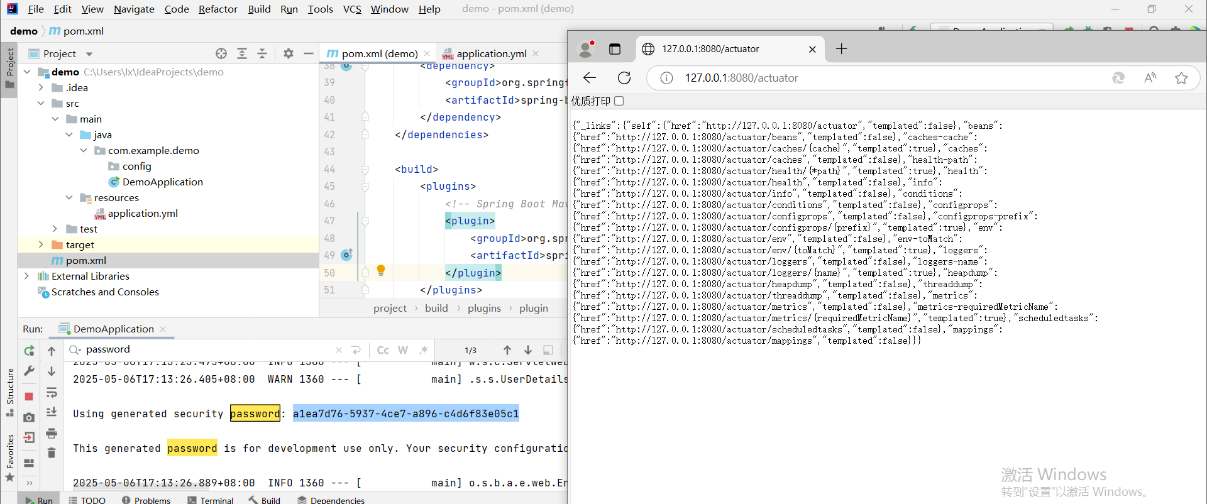Screen dimensions: 1207x504
Task: Clear console output with trash icon
Action: [52, 452]
